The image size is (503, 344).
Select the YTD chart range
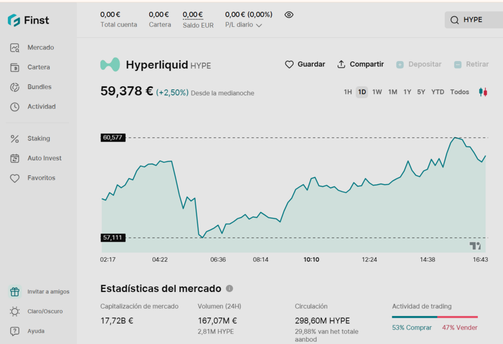(x=438, y=92)
